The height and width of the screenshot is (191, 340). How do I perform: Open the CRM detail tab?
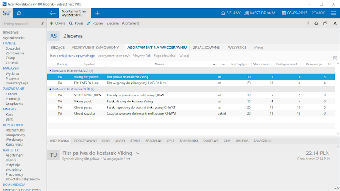click(x=227, y=141)
